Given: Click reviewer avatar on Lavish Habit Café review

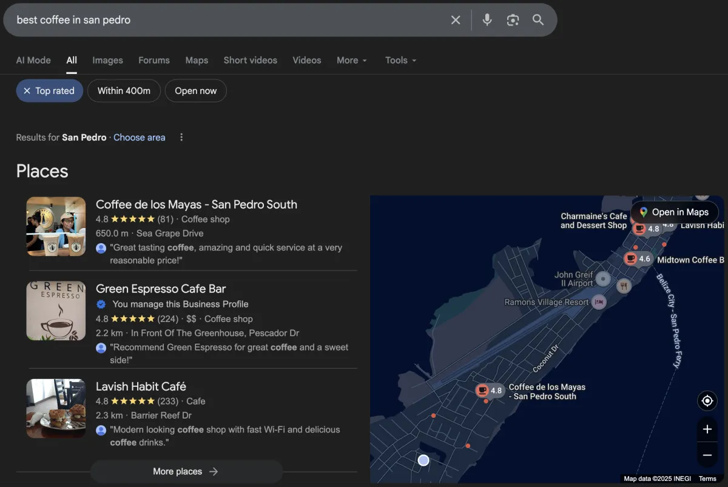Looking at the screenshot, I should pyautogui.click(x=101, y=430).
